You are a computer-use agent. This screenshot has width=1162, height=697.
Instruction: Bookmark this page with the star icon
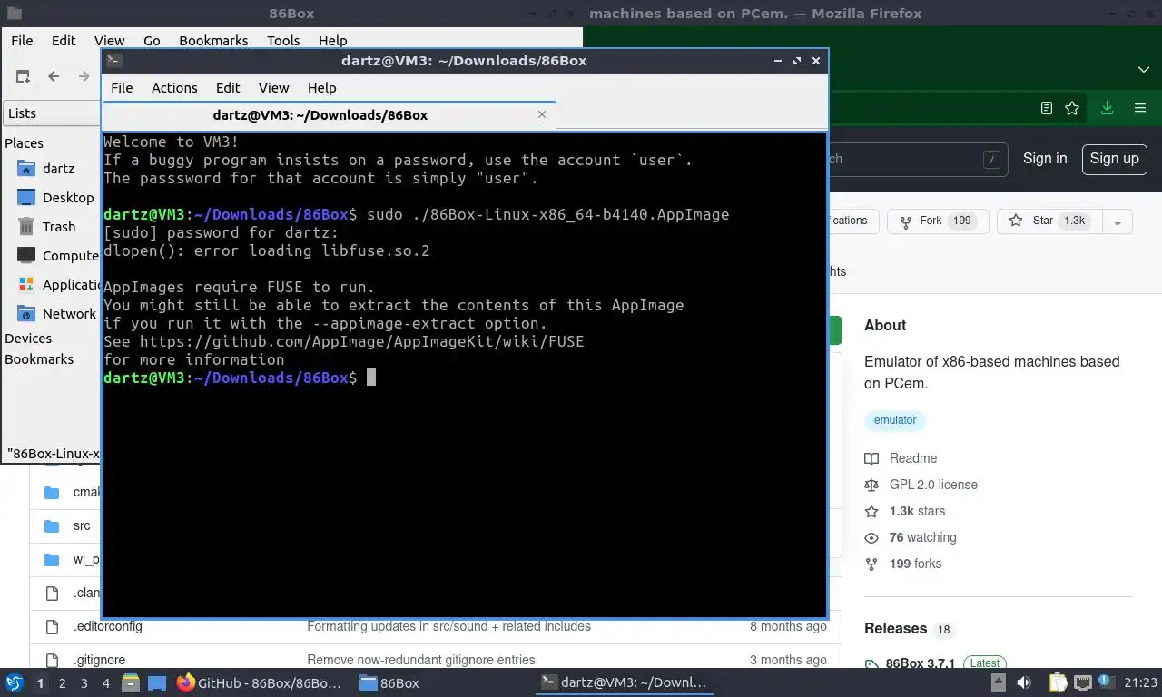click(x=1072, y=108)
